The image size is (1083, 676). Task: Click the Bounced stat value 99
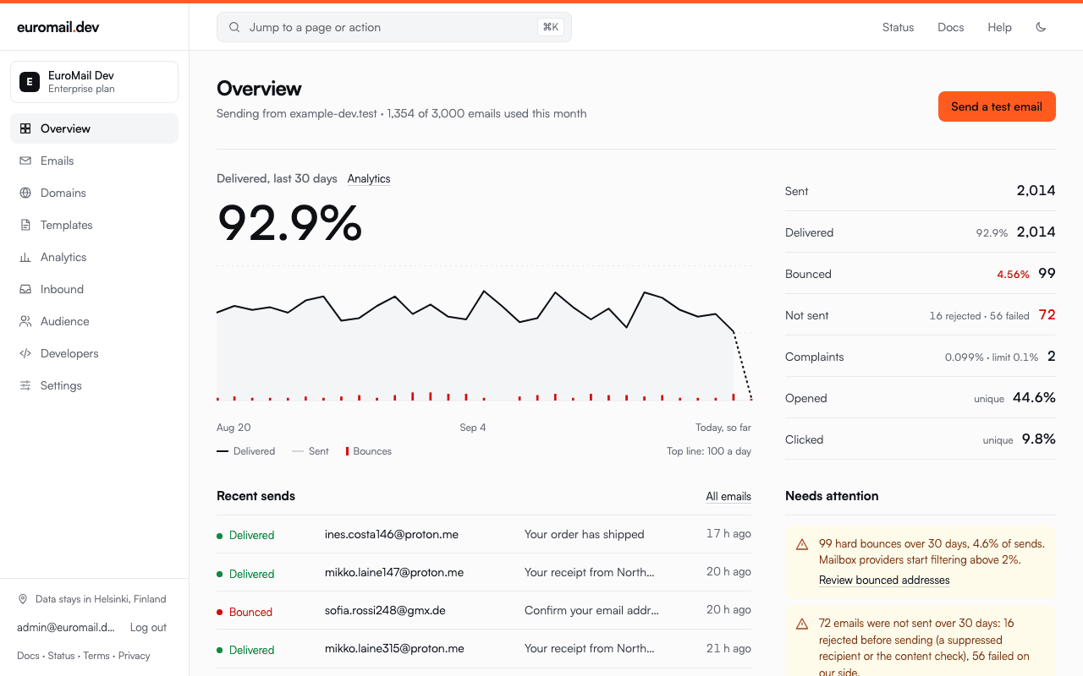(1047, 274)
